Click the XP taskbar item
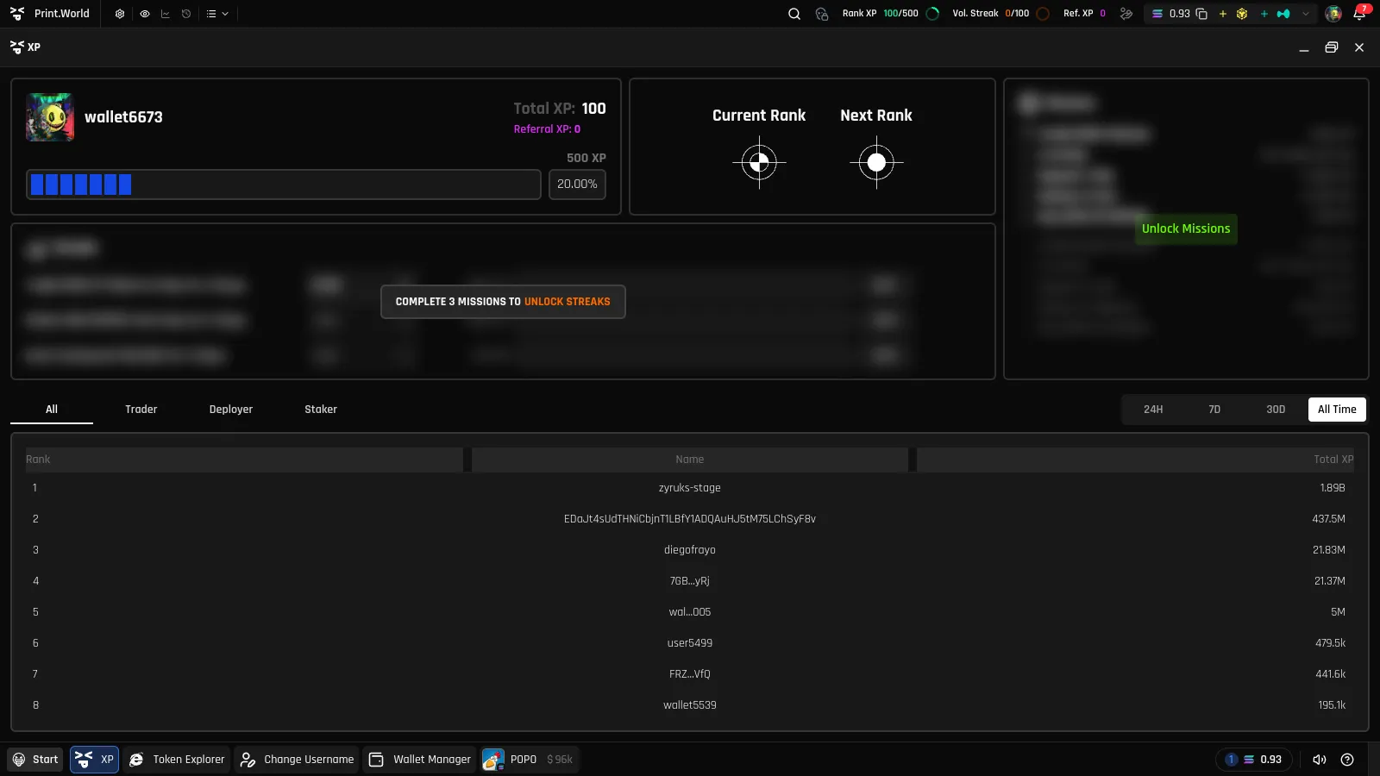This screenshot has width=1380, height=776. point(94,760)
